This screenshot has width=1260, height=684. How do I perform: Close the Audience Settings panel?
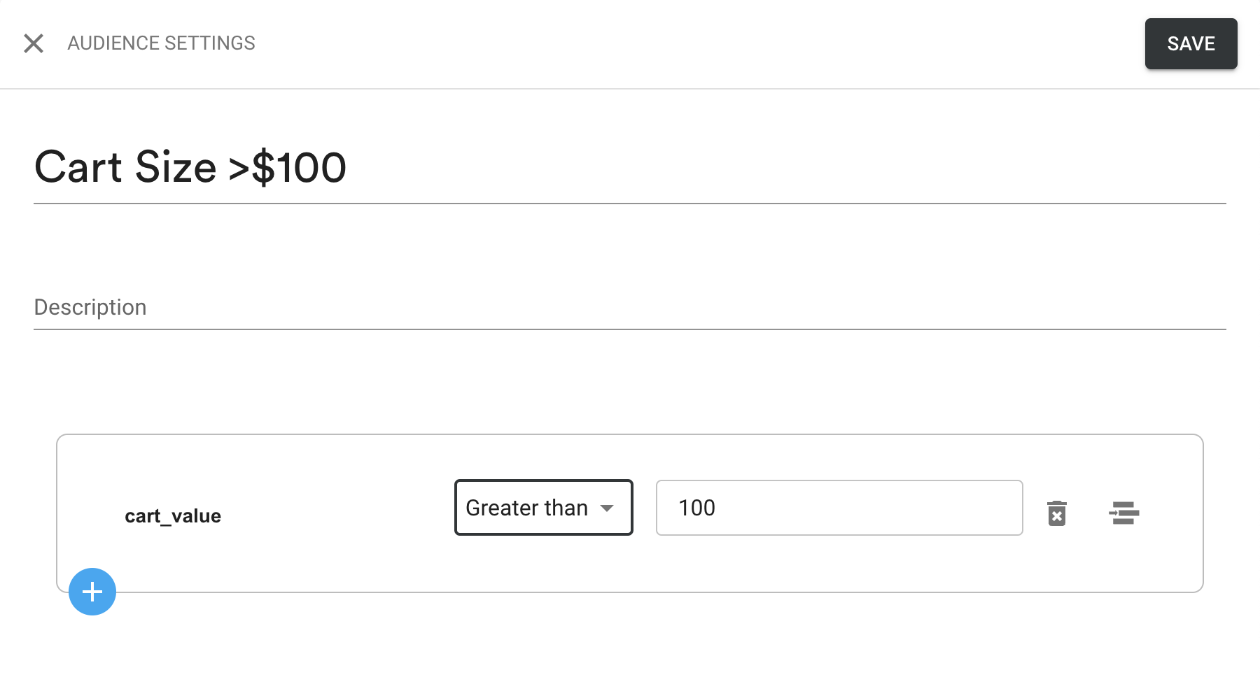[x=34, y=43]
